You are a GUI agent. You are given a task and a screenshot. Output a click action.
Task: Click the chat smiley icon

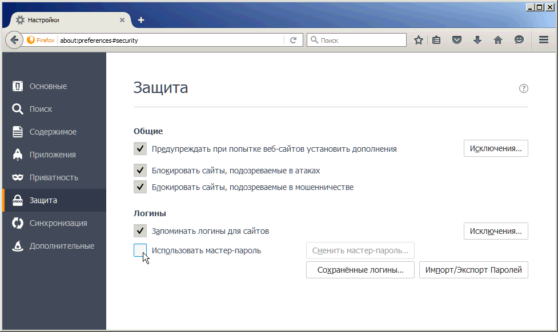tap(519, 40)
